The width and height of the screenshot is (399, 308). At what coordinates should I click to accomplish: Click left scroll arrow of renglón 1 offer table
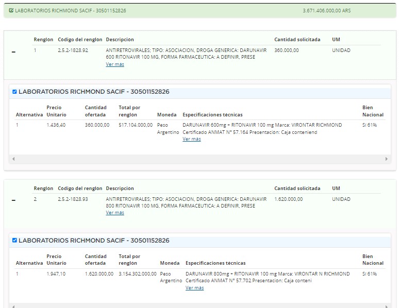point(13,159)
